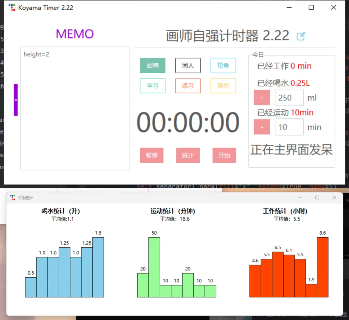
Task: Click the app icon on the 7日统计 window
Action: 12,197
